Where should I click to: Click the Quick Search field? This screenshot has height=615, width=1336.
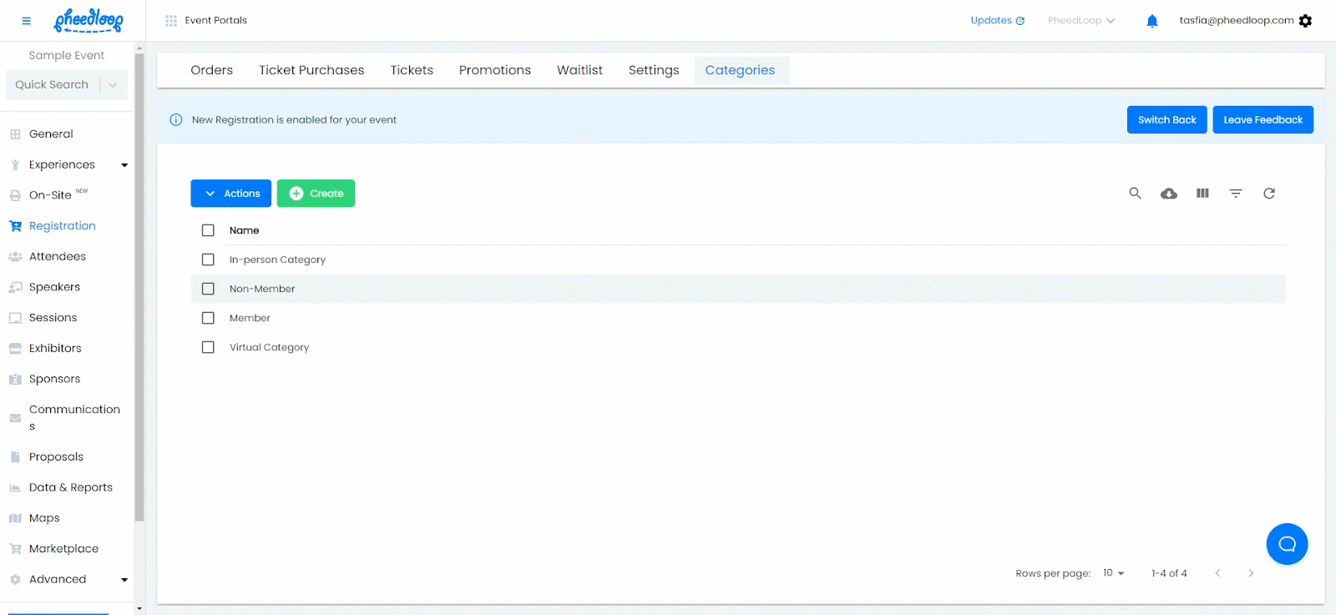point(52,84)
